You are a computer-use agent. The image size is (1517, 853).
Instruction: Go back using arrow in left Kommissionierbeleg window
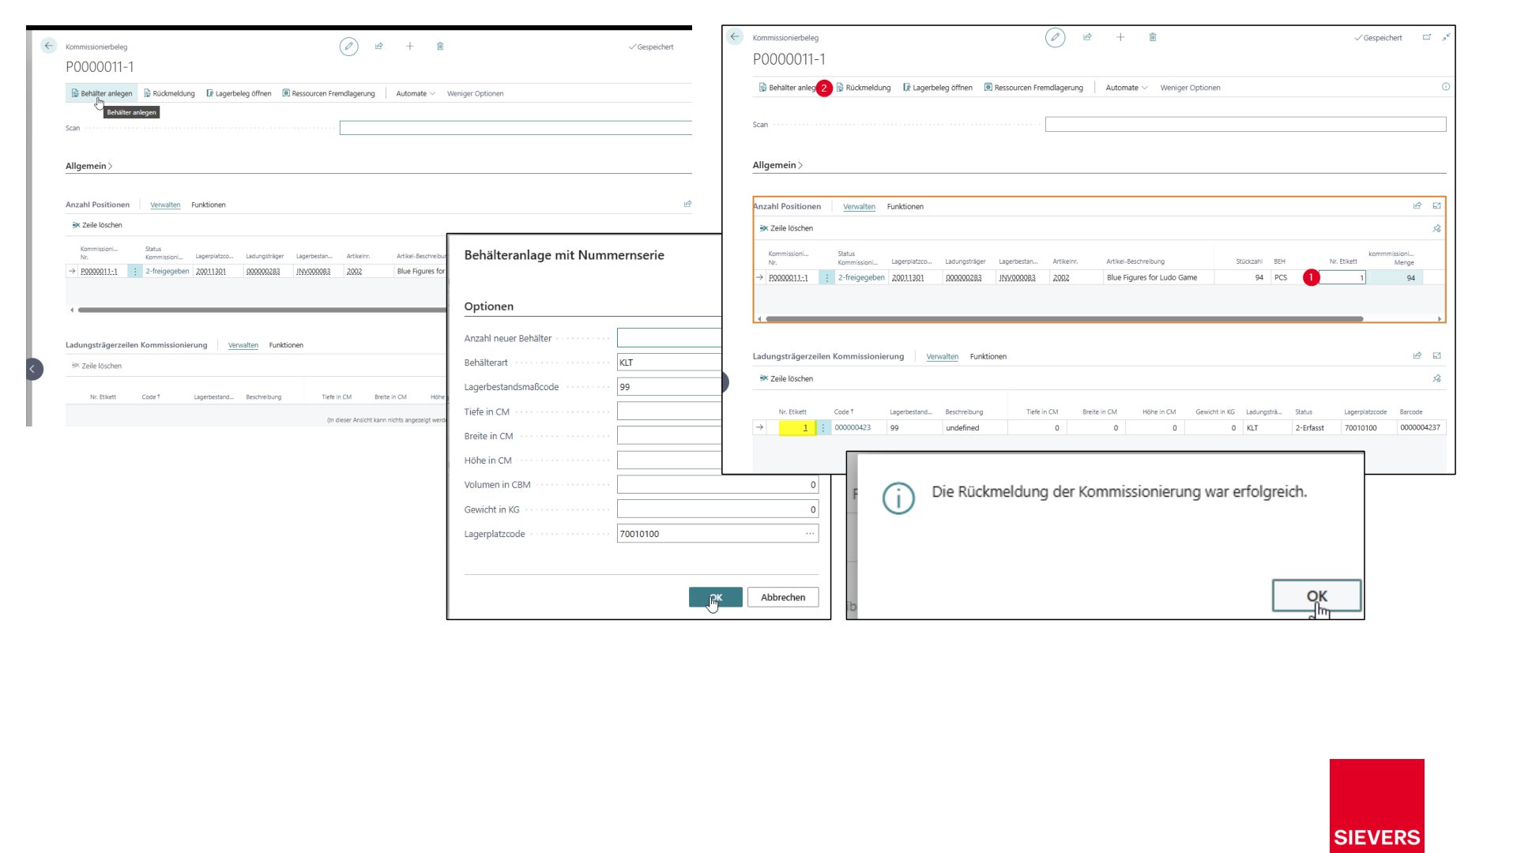[49, 46]
